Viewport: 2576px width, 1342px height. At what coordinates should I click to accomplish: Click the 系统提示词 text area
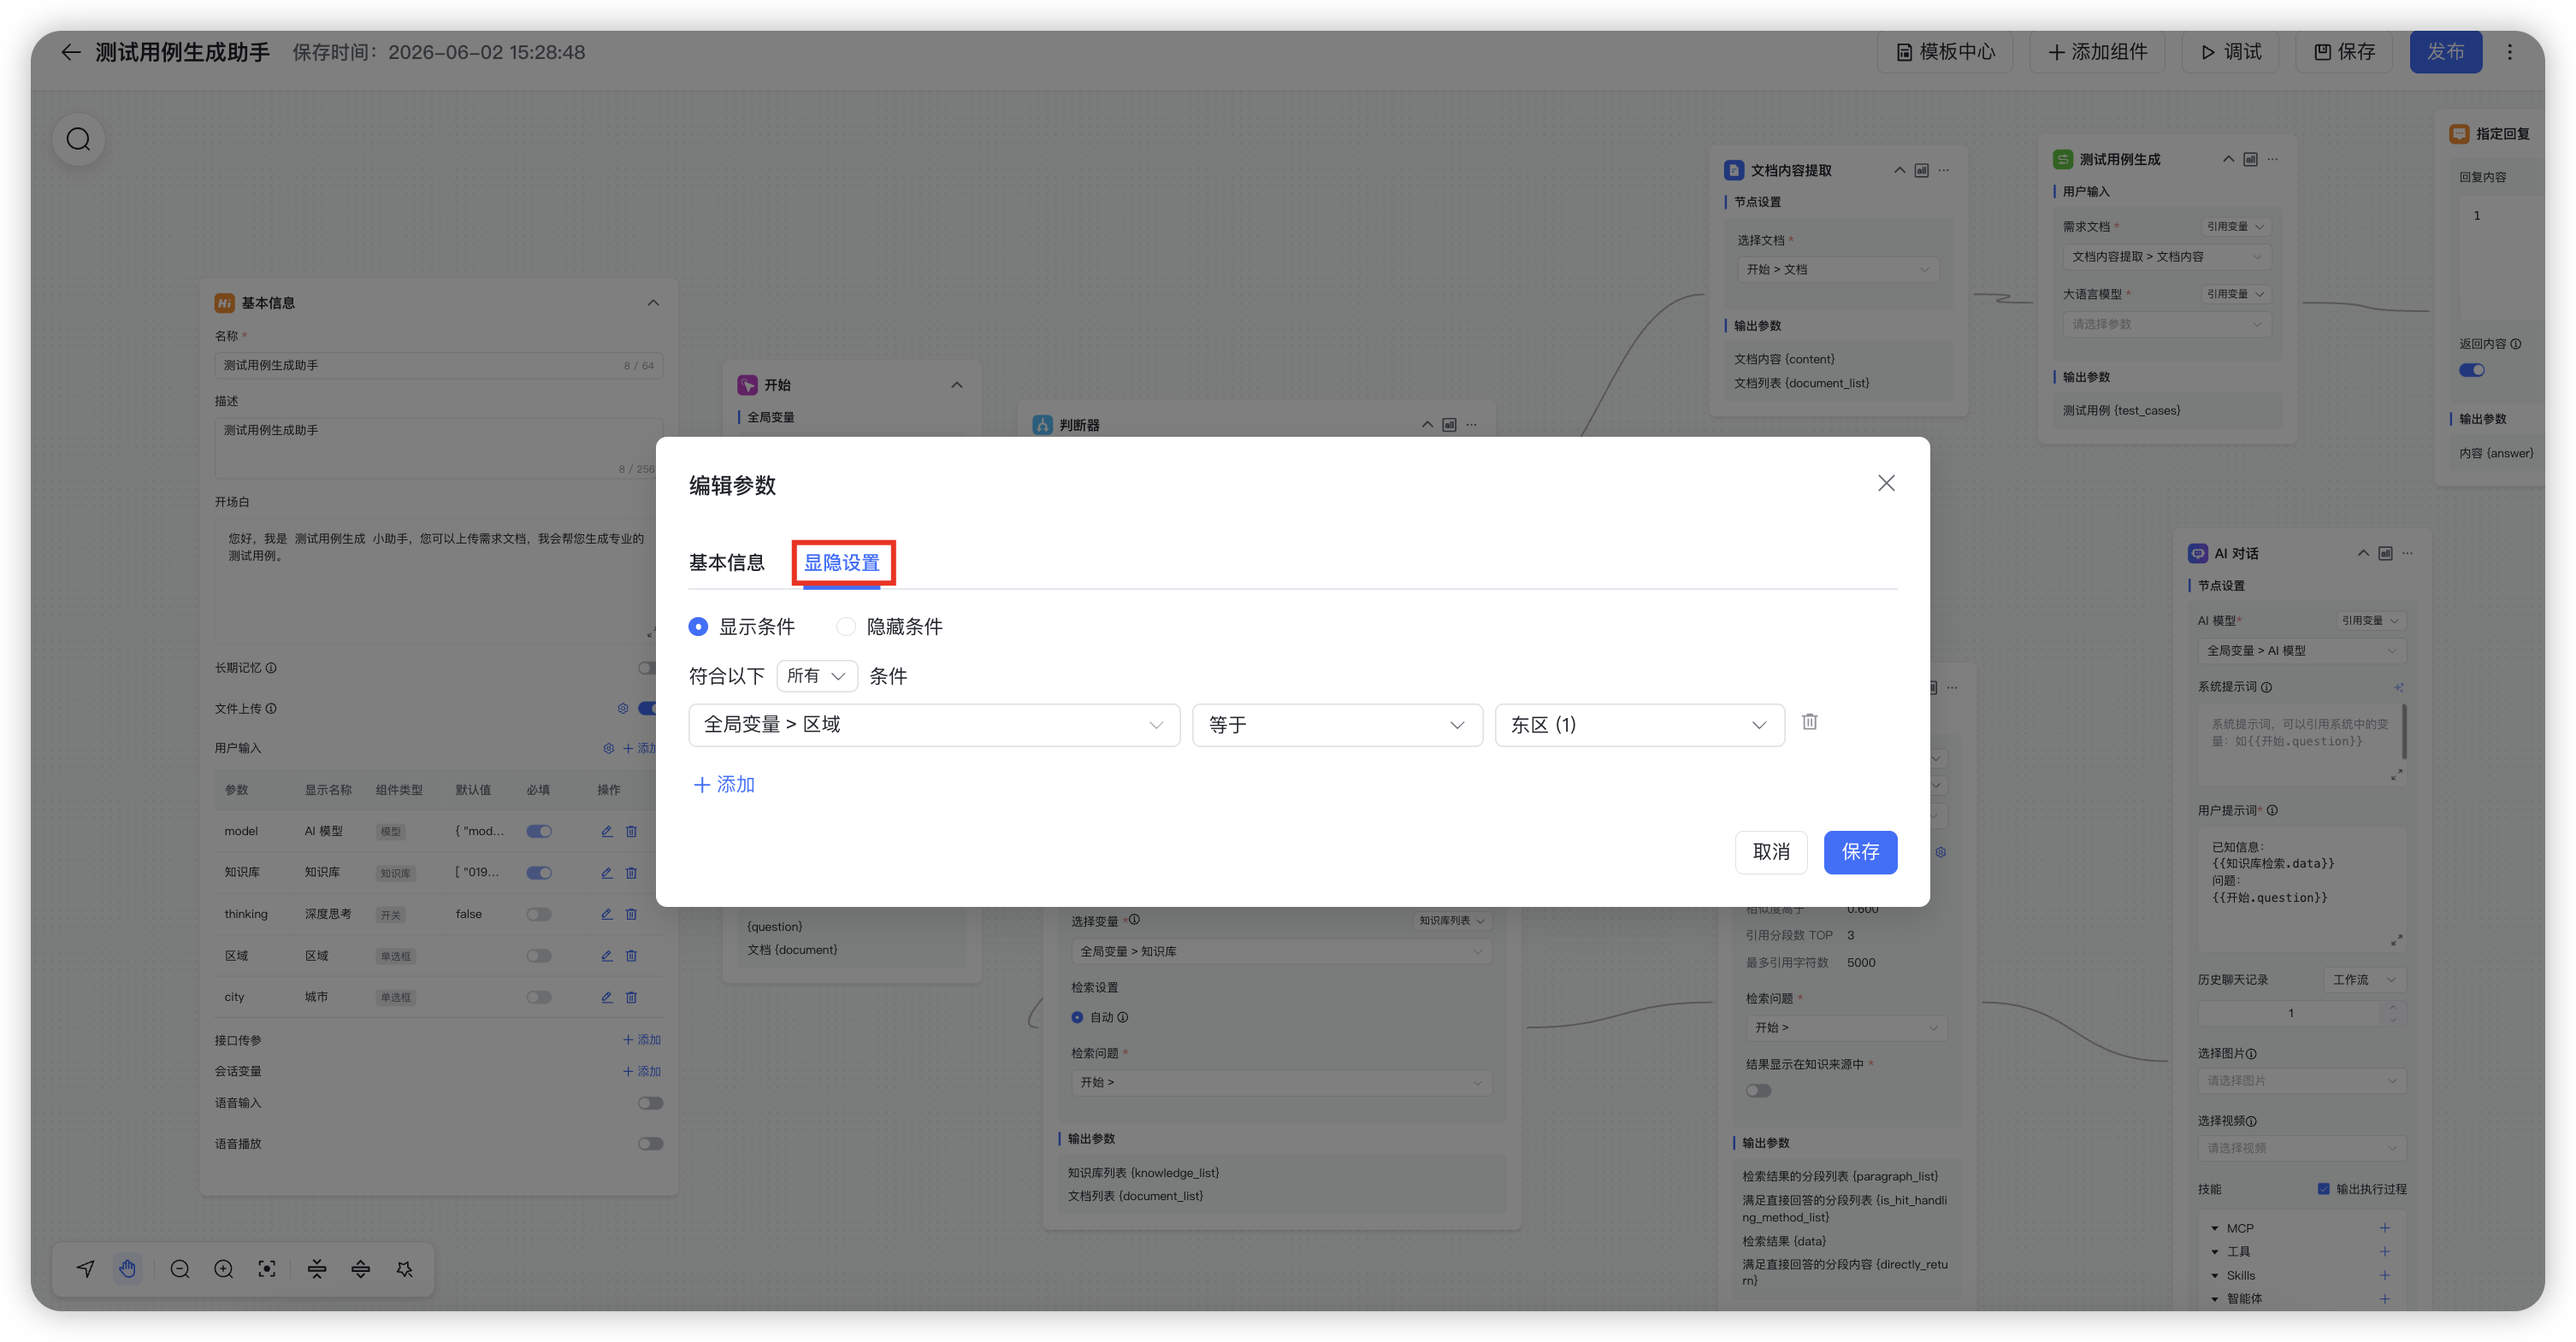(x=2301, y=745)
